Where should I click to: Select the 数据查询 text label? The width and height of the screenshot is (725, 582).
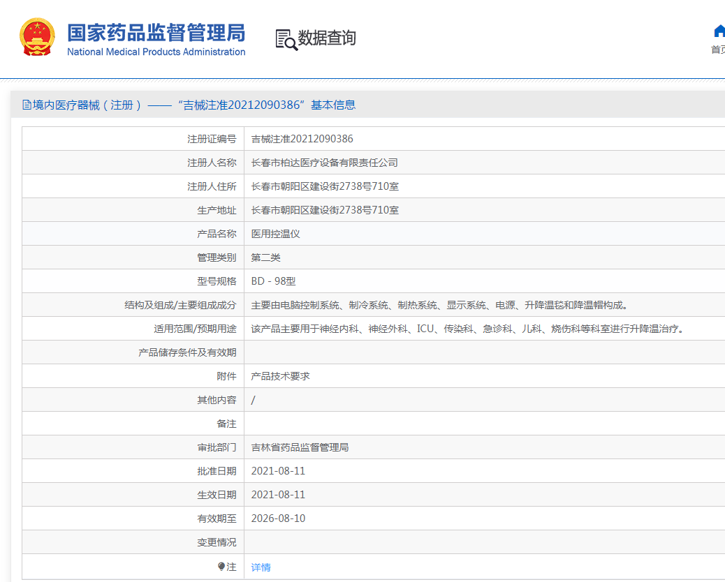click(327, 39)
